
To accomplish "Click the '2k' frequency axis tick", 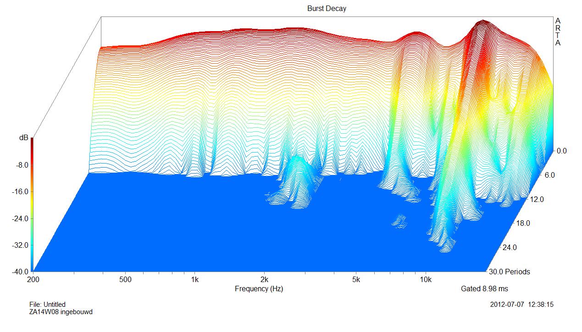I will pos(264,279).
